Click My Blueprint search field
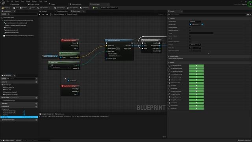The height and width of the screenshot is (142, 252). point(21,78)
